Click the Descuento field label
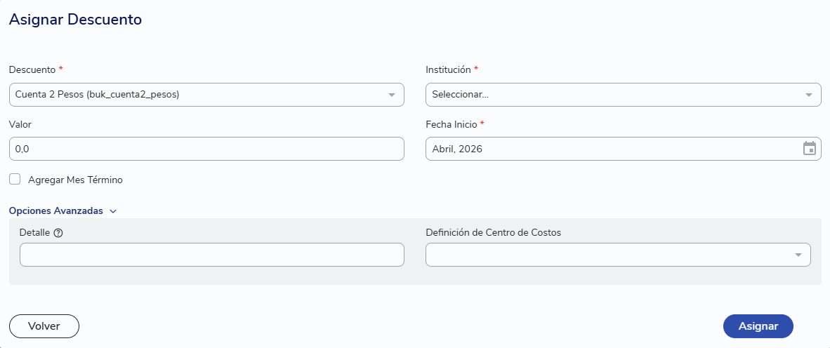Image resolution: width=830 pixels, height=348 pixels. (32, 70)
